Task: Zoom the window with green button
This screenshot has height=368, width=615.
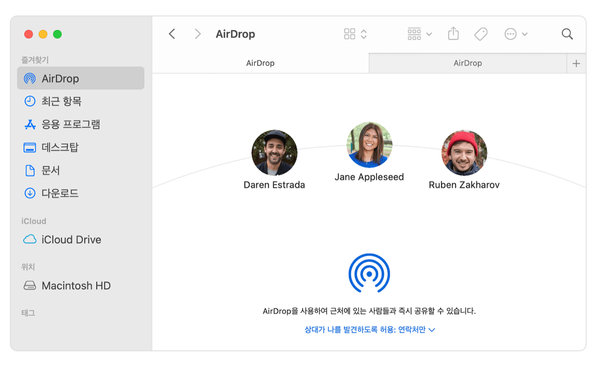Action: 57,34
